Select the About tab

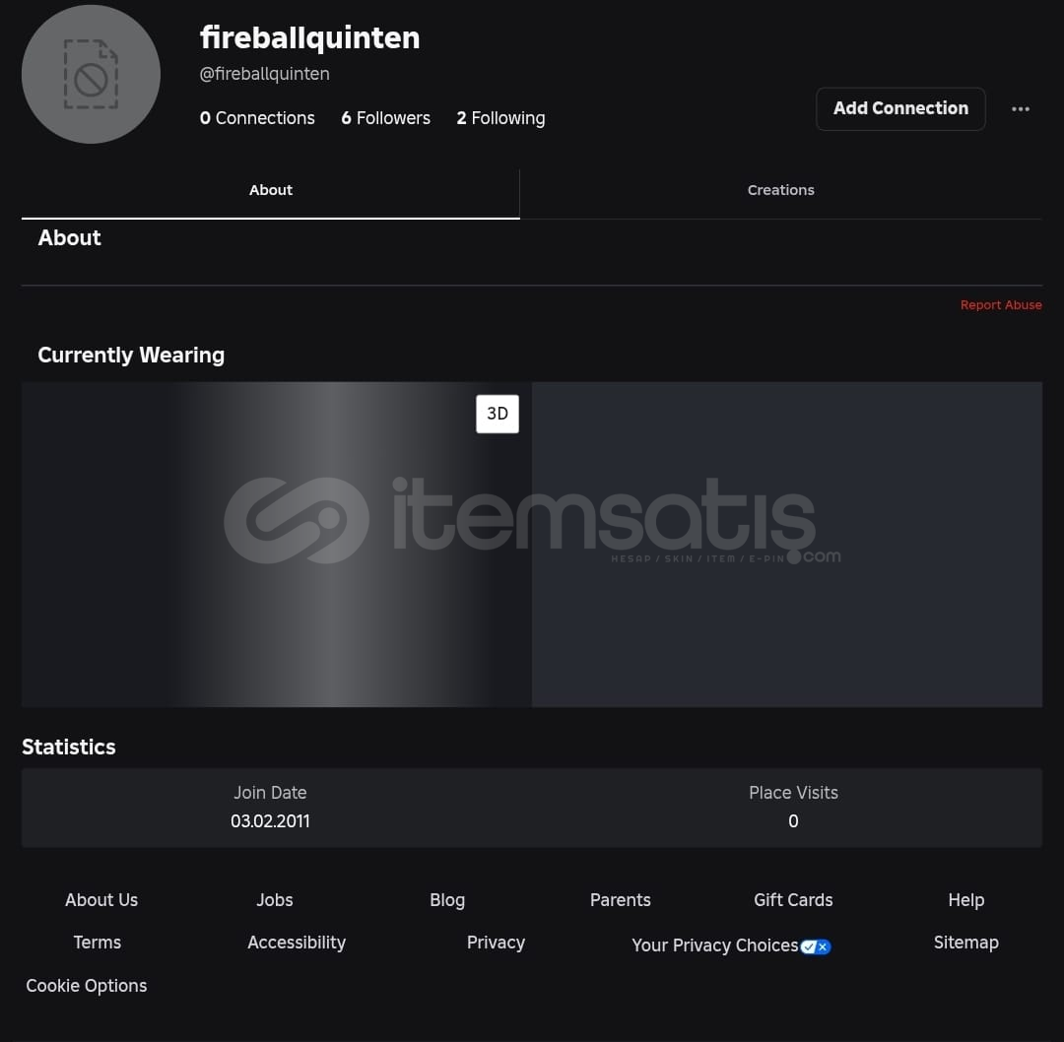pyautogui.click(x=271, y=190)
